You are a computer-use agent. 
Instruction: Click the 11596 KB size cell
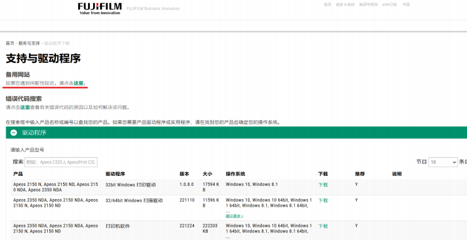(x=211, y=203)
